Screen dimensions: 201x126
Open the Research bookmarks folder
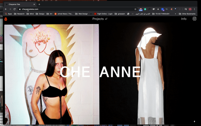pos(19,14)
